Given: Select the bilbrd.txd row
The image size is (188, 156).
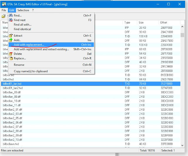Looking at the screenshot, I should coord(90,79).
